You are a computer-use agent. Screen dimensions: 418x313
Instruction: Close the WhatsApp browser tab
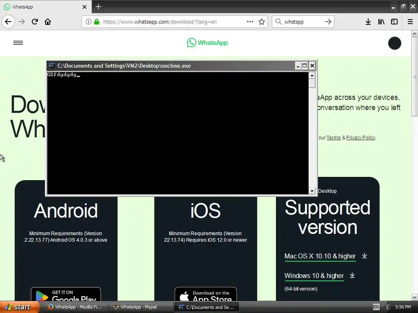[84, 7]
